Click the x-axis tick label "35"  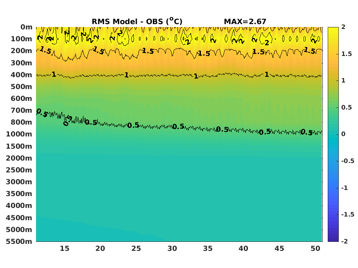(208, 248)
